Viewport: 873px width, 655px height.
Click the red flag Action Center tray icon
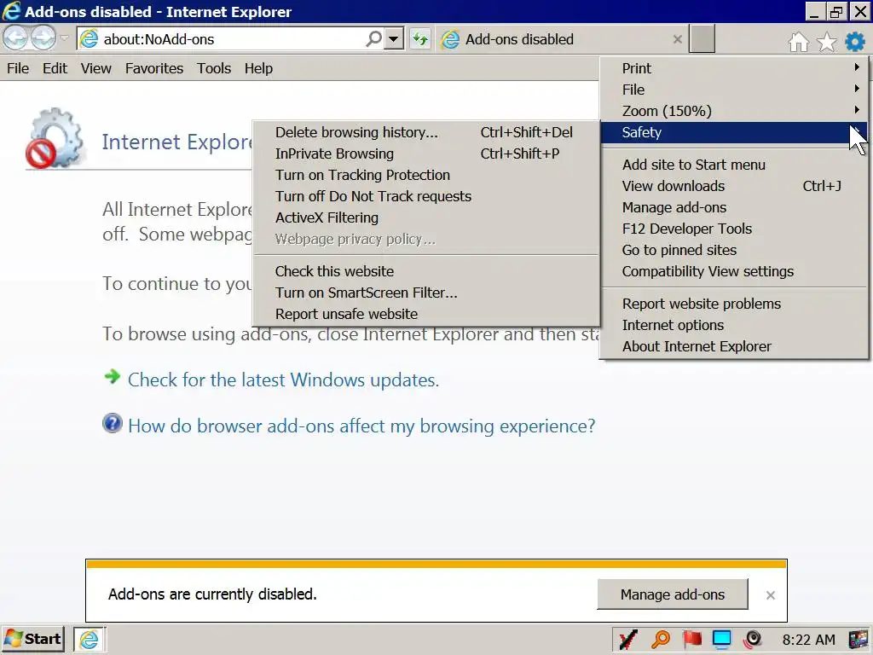(x=691, y=639)
